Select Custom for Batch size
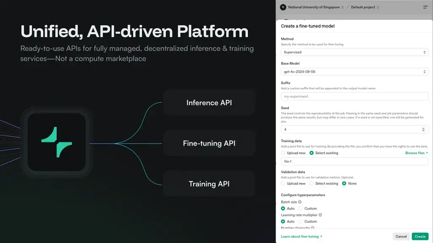Viewport: 433px width, 243px height. [301, 208]
